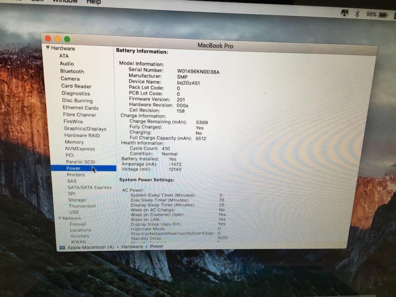Click the manufacturer value SMP
The height and width of the screenshot is (297, 396).
click(x=182, y=77)
